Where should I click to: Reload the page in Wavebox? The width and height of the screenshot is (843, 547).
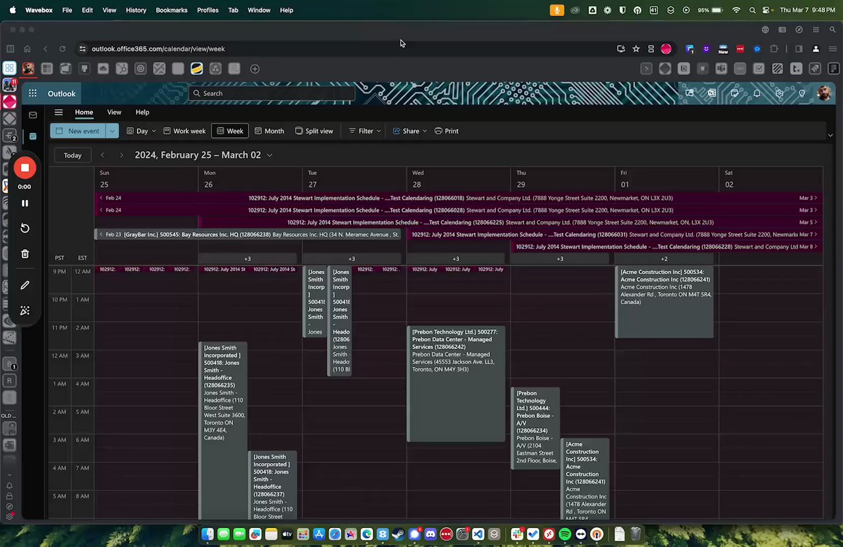(x=63, y=49)
